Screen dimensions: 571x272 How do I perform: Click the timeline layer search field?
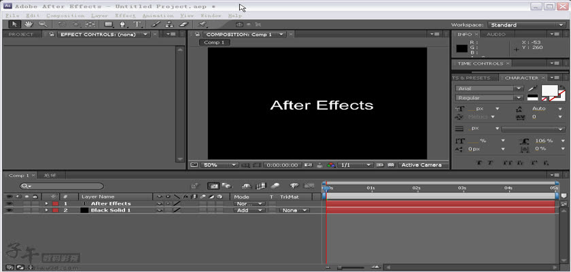[x=62, y=186]
